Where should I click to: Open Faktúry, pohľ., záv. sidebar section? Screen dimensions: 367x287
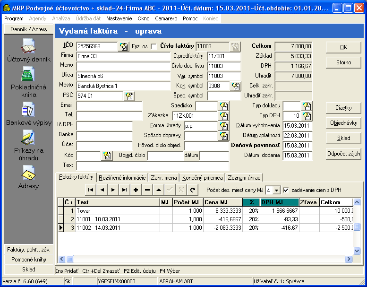tap(29, 250)
